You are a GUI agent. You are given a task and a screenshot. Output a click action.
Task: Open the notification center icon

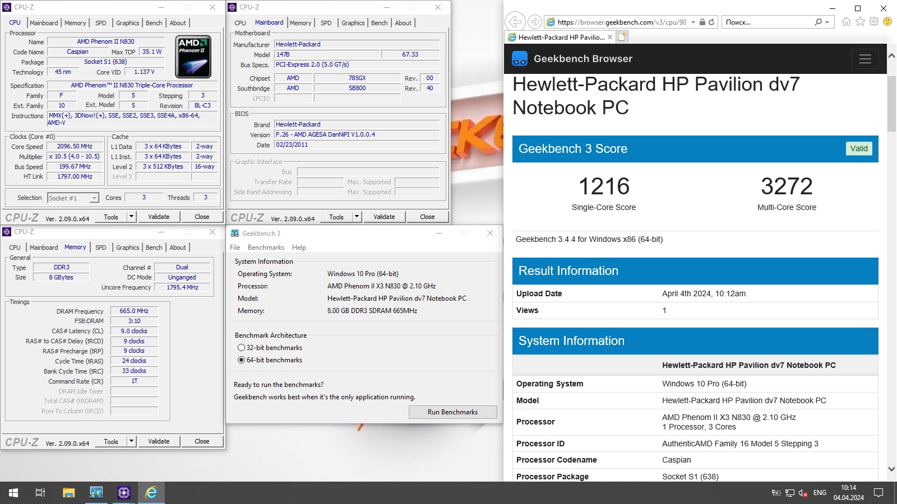(878, 493)
